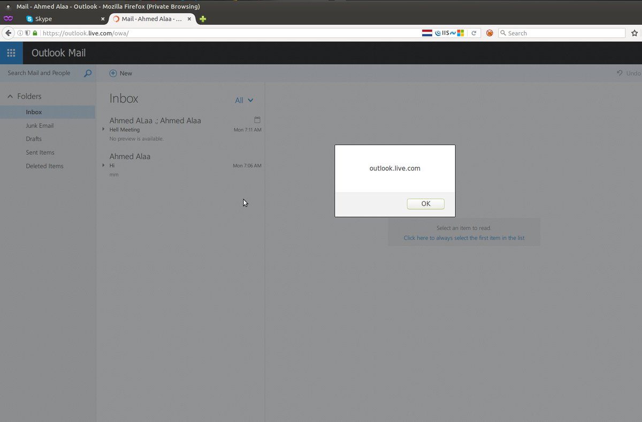
Task: Bookmark this page with star icon
Action: (635, 33)
